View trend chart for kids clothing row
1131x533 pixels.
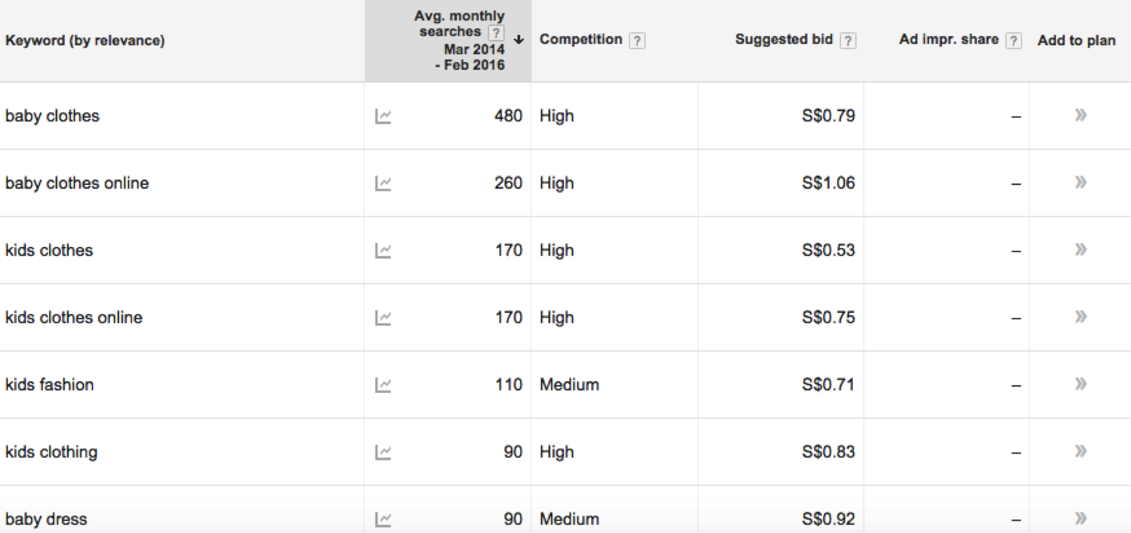click(x=383, y=452)
